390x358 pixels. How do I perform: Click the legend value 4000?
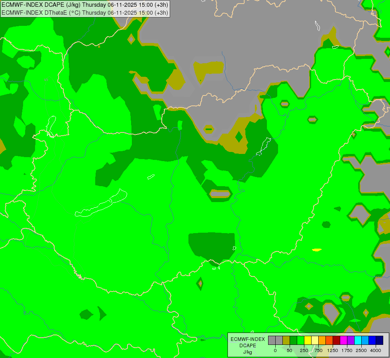coord(376,350)
